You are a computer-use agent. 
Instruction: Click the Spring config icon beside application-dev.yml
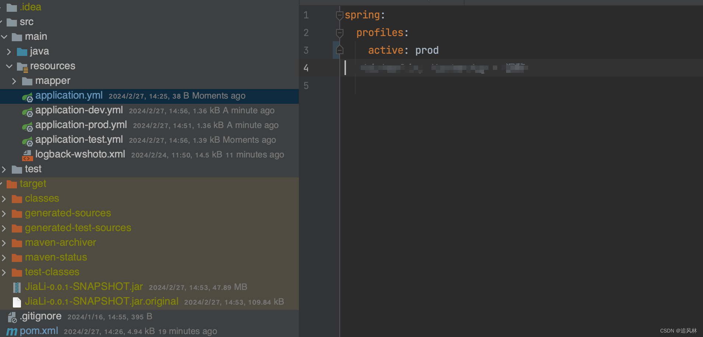click(x=27, y=111)
